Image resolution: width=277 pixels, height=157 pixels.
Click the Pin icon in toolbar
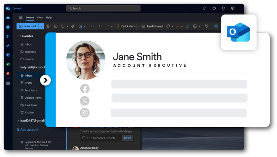click(187, 26)
